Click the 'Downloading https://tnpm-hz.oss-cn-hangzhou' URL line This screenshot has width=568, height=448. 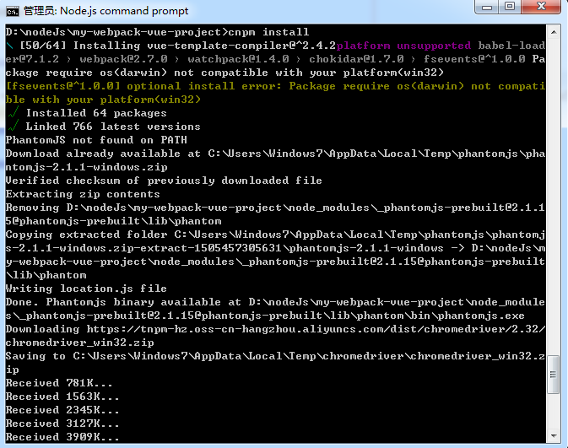coord(275,329)
